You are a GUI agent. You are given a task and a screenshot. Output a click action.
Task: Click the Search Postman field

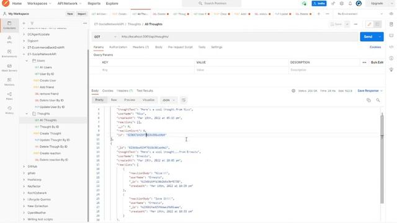tap(212, 4)
